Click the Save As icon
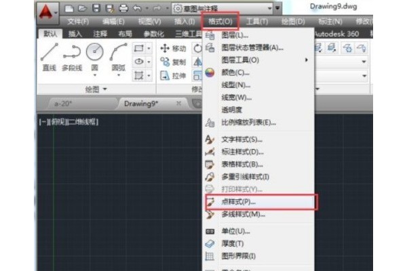Screen dimensions: 407x271 coord(110,9)
